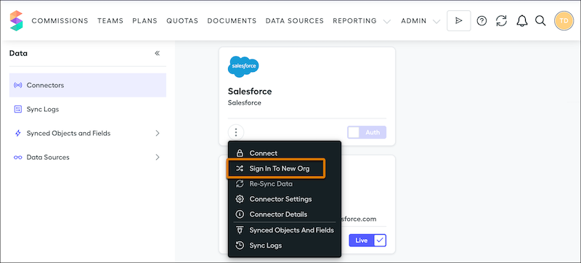Viewport: 581px width, 263px height.
Task: Click the Connectors broadcast icon
Action: (x=17, y=85)
